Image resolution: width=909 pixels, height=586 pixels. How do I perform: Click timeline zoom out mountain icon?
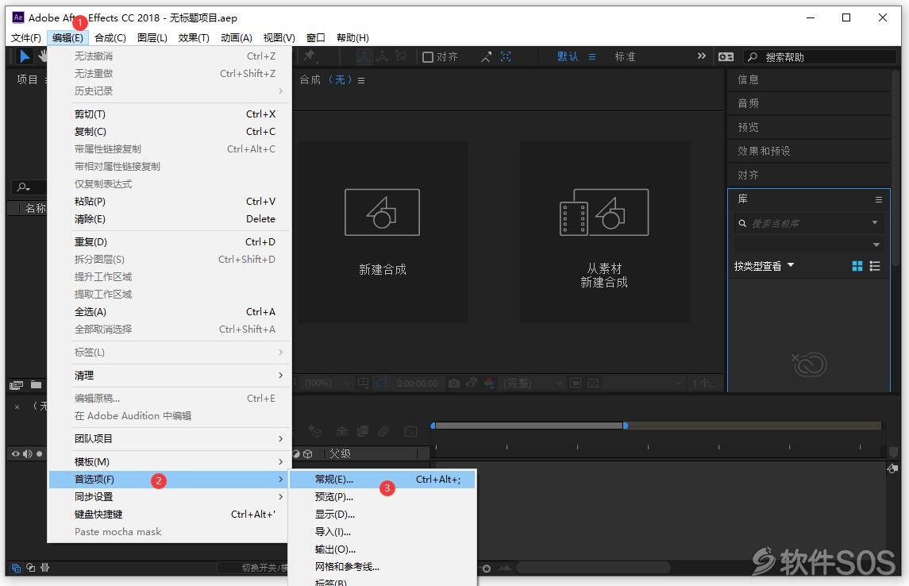pos(505,568)
